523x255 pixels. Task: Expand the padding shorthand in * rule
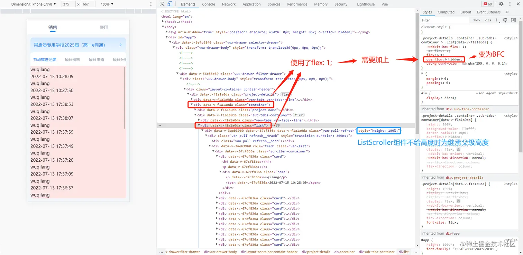click(x=444, y=83)
